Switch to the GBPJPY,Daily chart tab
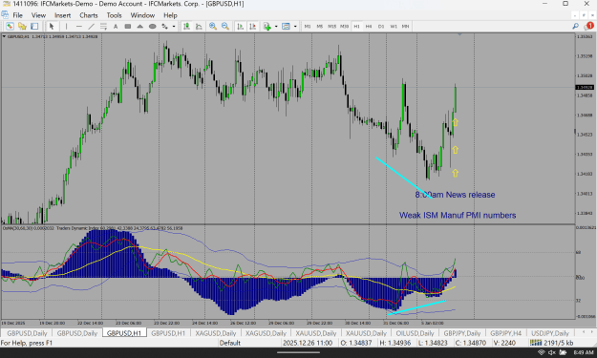The height and width of the screenshot is (358, 597). (461, 333)
